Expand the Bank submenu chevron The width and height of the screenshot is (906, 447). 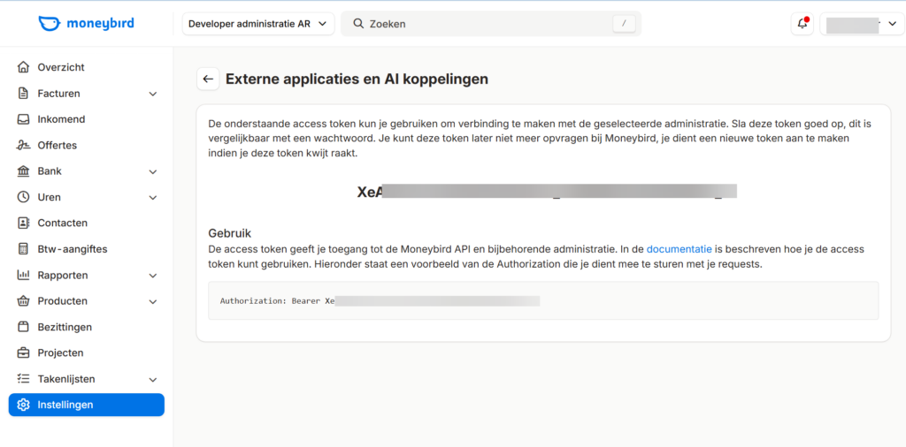(x=152, y=171)
